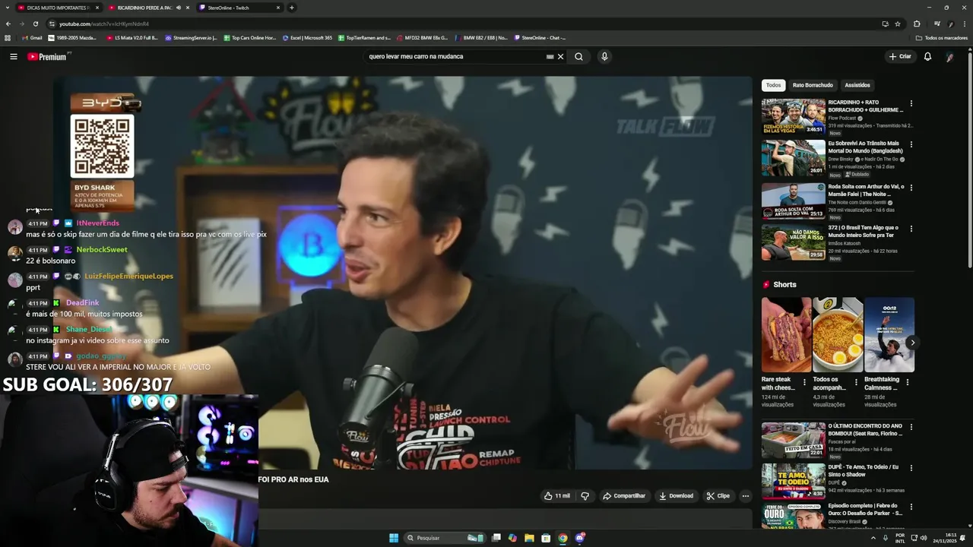Mute the RICARDINHO tab via speaker icon
The width and height of the screenshot is (973, 547).
(179, 8)
